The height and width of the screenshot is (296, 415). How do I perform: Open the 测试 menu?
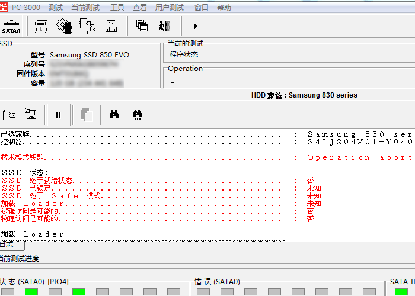tap(56, 7)
